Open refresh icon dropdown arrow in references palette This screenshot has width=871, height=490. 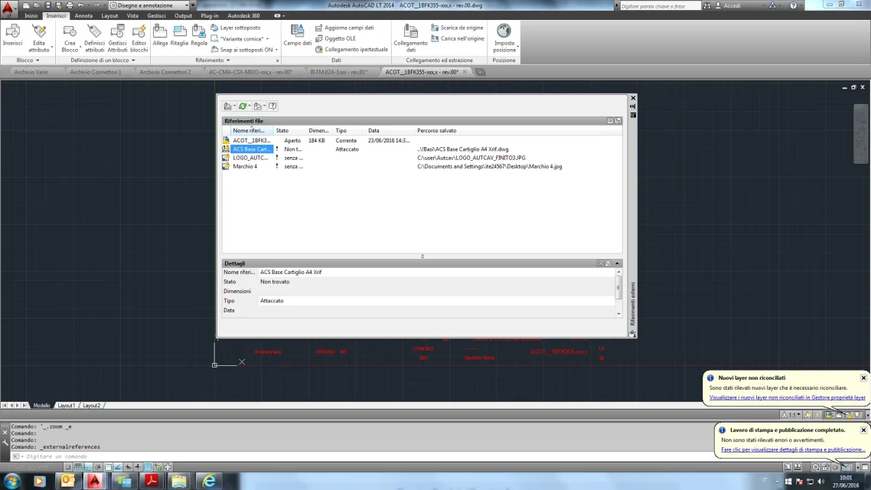pyautogui.click(x=250, y=106)
